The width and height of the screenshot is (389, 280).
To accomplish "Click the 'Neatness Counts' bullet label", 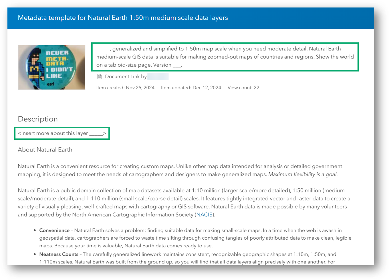I will [x=59, y=254].
